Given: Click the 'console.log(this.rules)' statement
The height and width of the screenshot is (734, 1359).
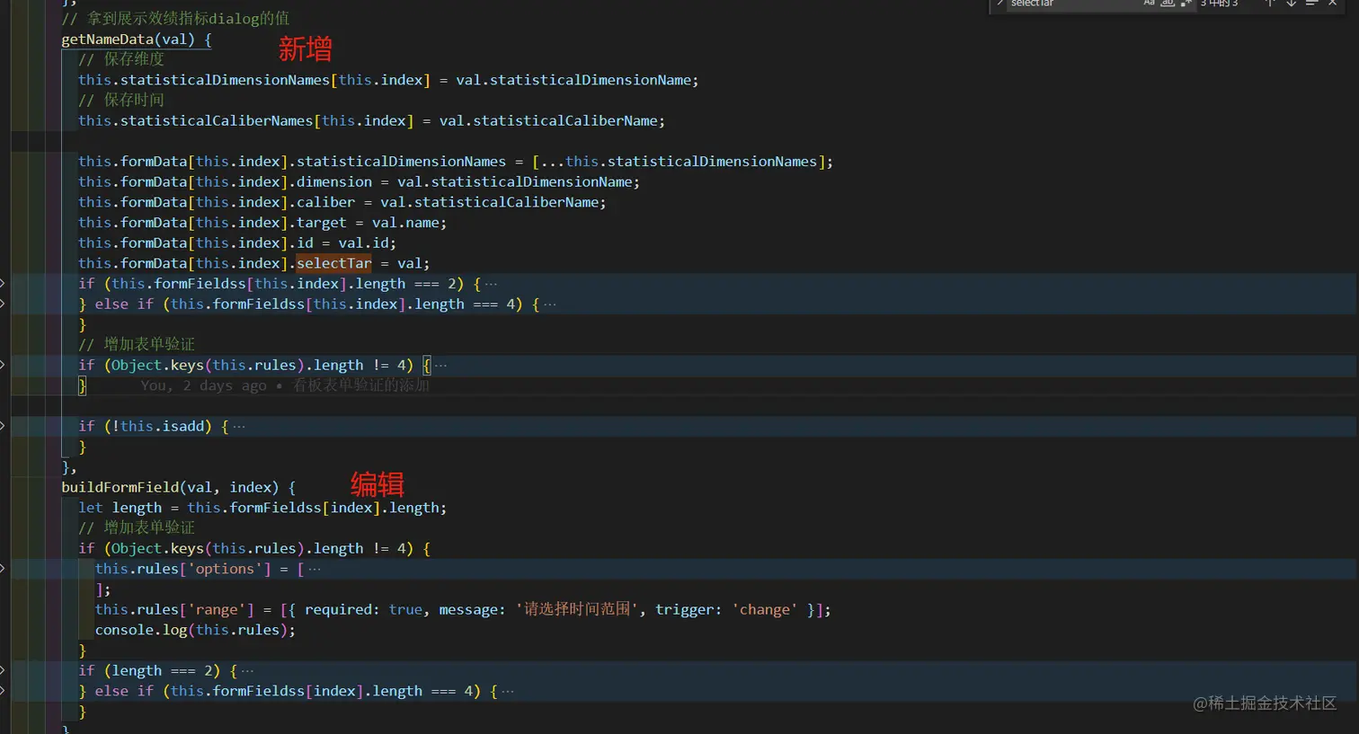Looking at the screenshot, I should (x=195, y=630).
